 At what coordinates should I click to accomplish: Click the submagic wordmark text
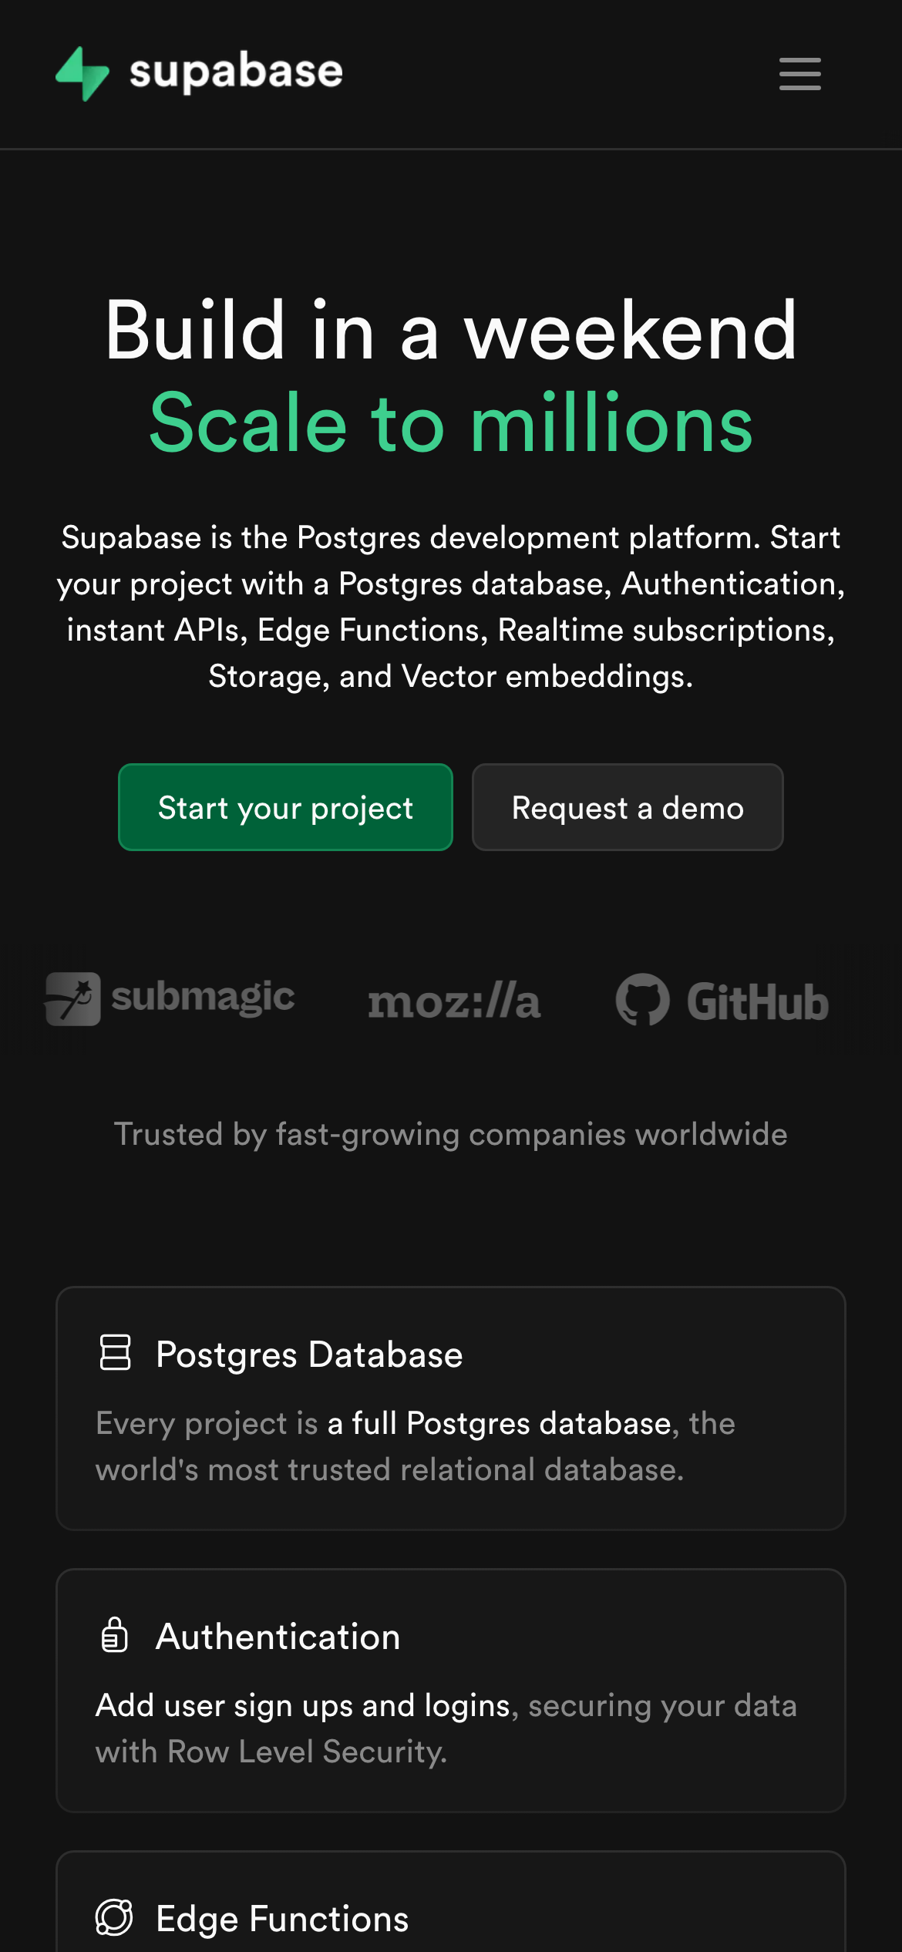click(x=203, y=997)
